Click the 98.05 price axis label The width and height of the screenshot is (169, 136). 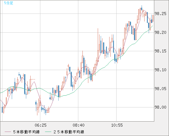point(160,89)
